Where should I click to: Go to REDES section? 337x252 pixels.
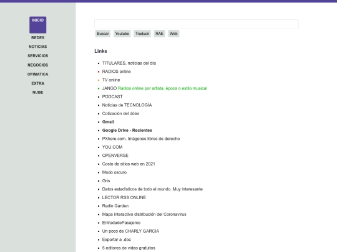(38, 38)
